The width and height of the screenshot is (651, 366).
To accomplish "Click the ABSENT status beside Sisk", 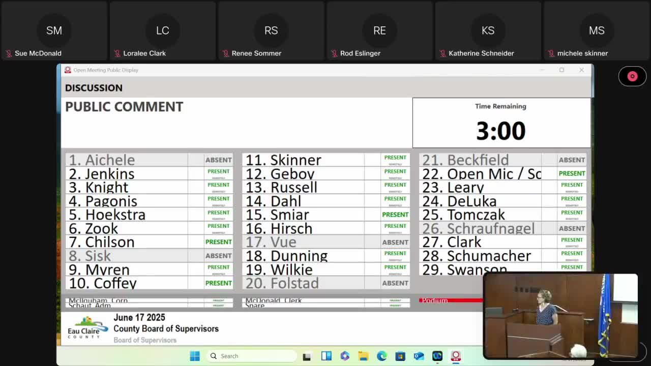I will point(218,256).
